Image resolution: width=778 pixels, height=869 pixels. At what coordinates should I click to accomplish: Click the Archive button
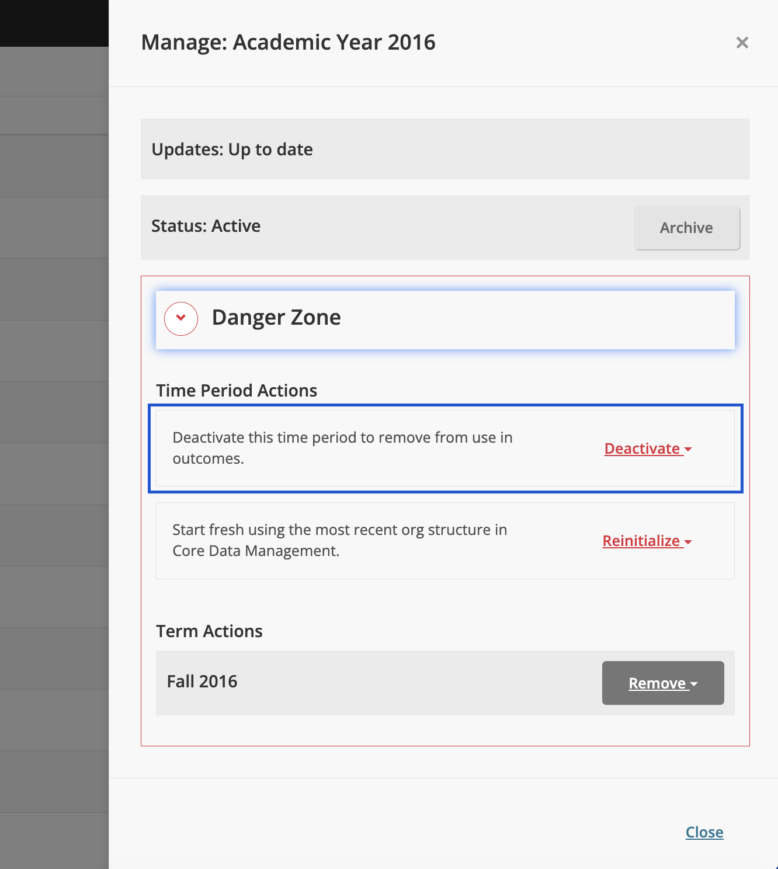(686, 228)
